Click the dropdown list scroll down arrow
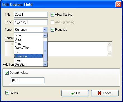The height and width of the screenshot is (102, 123). [45, 64]
